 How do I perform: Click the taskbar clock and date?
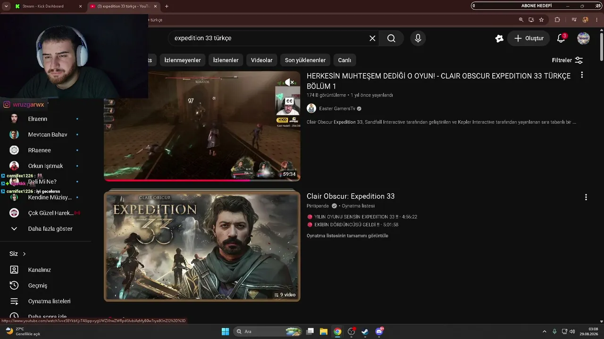pos(589,331)
